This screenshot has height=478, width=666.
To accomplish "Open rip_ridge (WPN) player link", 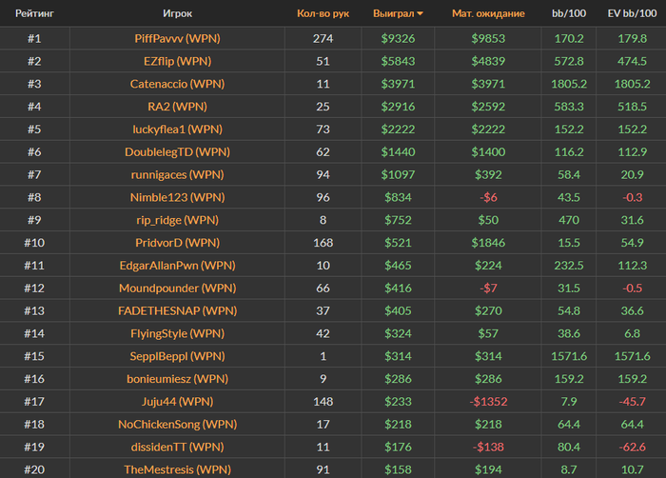I will click(177, 220).
